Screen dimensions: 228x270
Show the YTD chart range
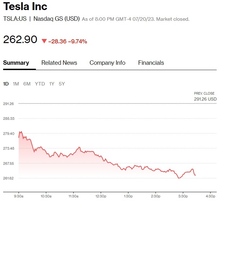click(x=40, y=84)
